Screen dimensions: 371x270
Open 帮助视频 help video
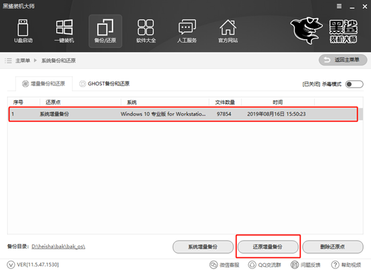point(346,265)
